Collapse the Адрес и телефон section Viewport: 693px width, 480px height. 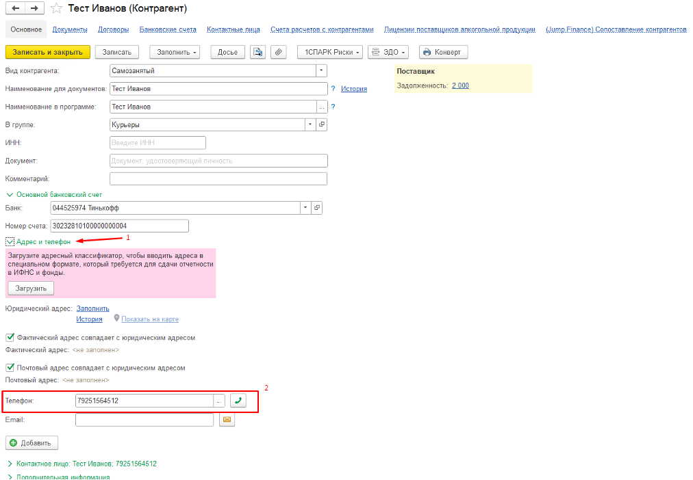[x=10, y=241]
